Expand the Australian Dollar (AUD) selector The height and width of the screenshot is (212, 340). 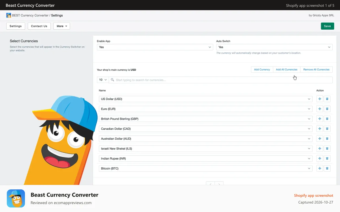point(205,139)
